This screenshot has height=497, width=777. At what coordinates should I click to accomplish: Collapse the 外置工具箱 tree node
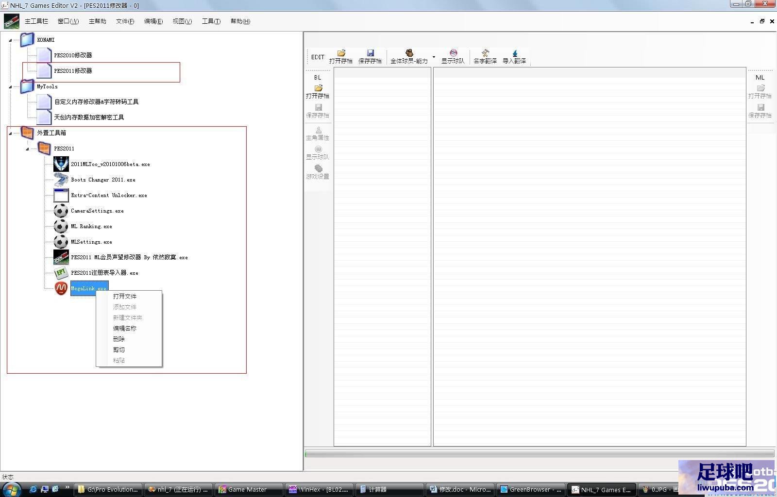click(x=10, y=133)
